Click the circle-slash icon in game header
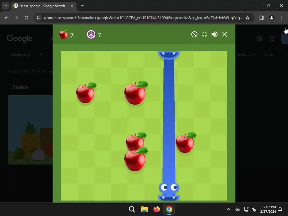 194,34
